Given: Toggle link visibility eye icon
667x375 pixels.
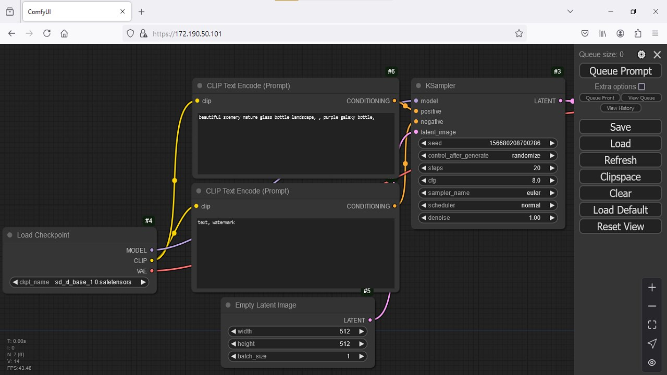Looking at the screenshot, I should pyautogui.click(x=652, y=362).
